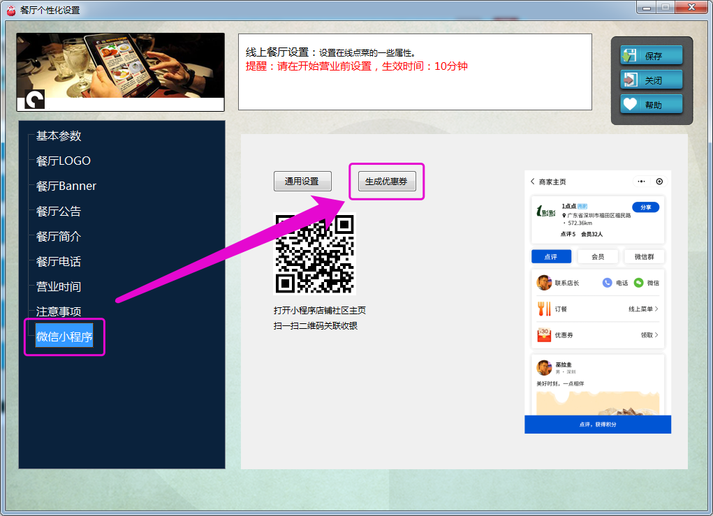Click the 扫一扫二维码关联收银 text
Image resolution: width=713 pixels, height=516 pixels.
pos(316,326)
